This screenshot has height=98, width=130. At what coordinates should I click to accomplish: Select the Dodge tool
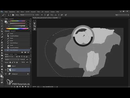pyautogui.click(x=2, y=56)
